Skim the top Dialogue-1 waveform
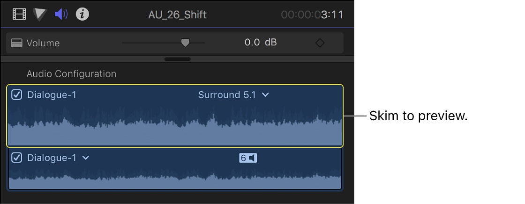 pos(174,126)
